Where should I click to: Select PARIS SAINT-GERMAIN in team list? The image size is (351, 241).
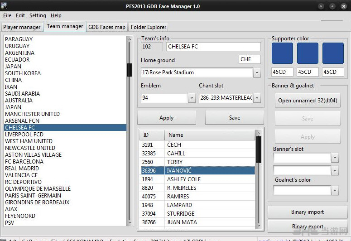click(65, 196)
